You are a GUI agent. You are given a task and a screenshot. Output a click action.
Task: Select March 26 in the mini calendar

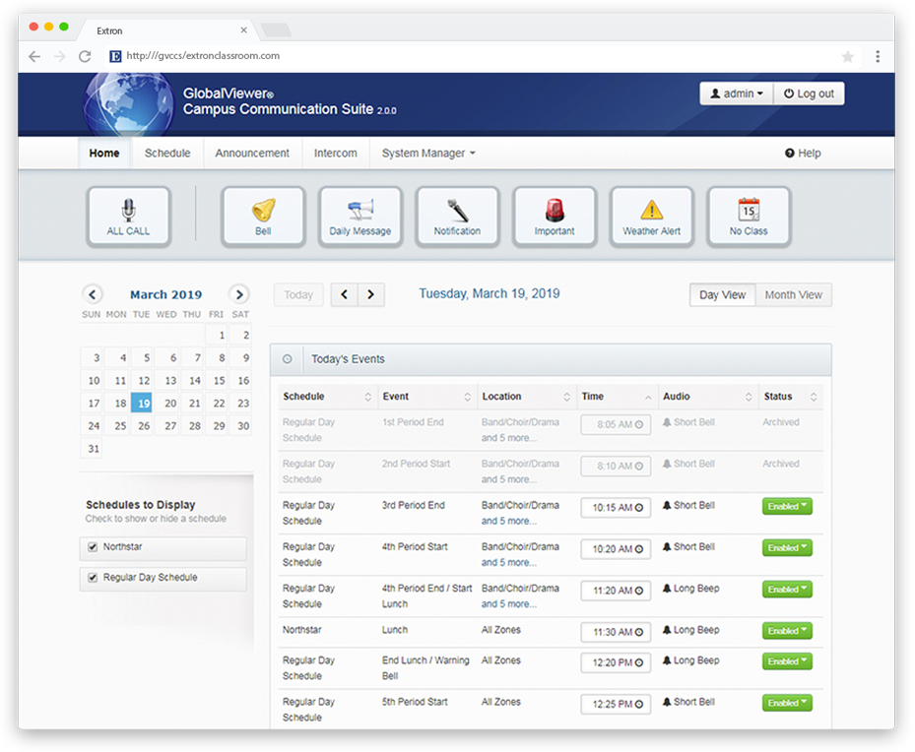144,426
